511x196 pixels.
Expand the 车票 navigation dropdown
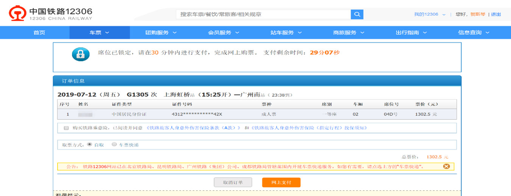click(x=99, y=32)
